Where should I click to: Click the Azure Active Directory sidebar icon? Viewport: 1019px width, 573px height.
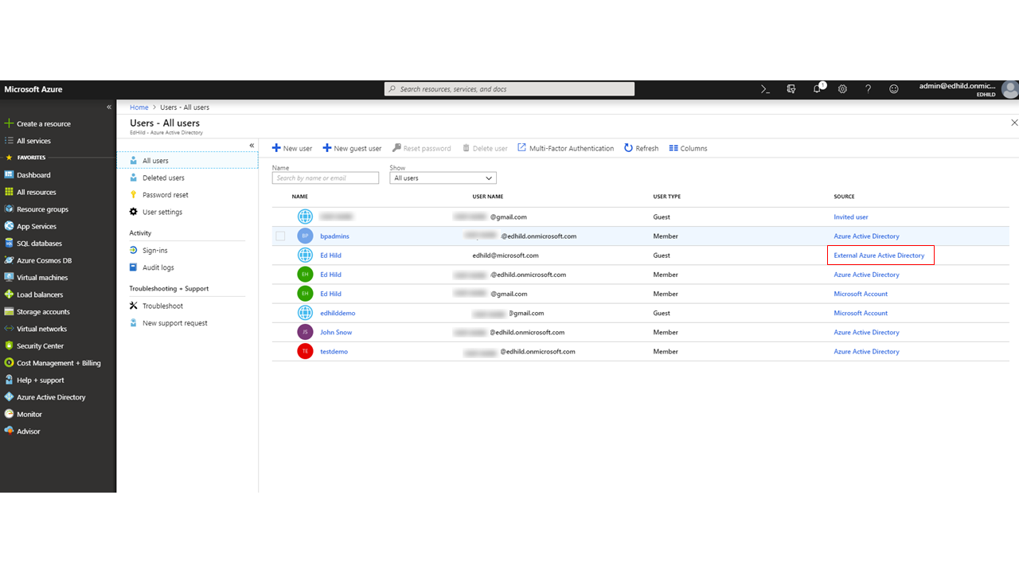coord(10,397)
